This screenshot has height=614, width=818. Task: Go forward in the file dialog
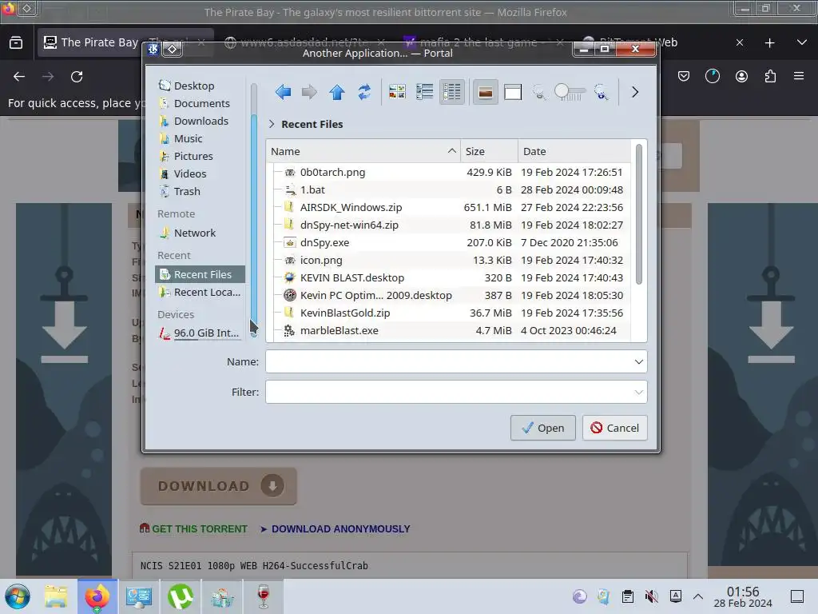click(309, 93)
